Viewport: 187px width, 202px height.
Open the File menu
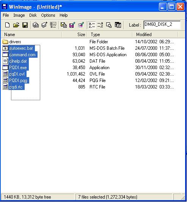(6, 15)
